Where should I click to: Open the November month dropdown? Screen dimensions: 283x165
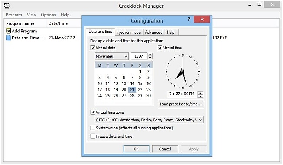pyautogui.click(x=112, y=56)
